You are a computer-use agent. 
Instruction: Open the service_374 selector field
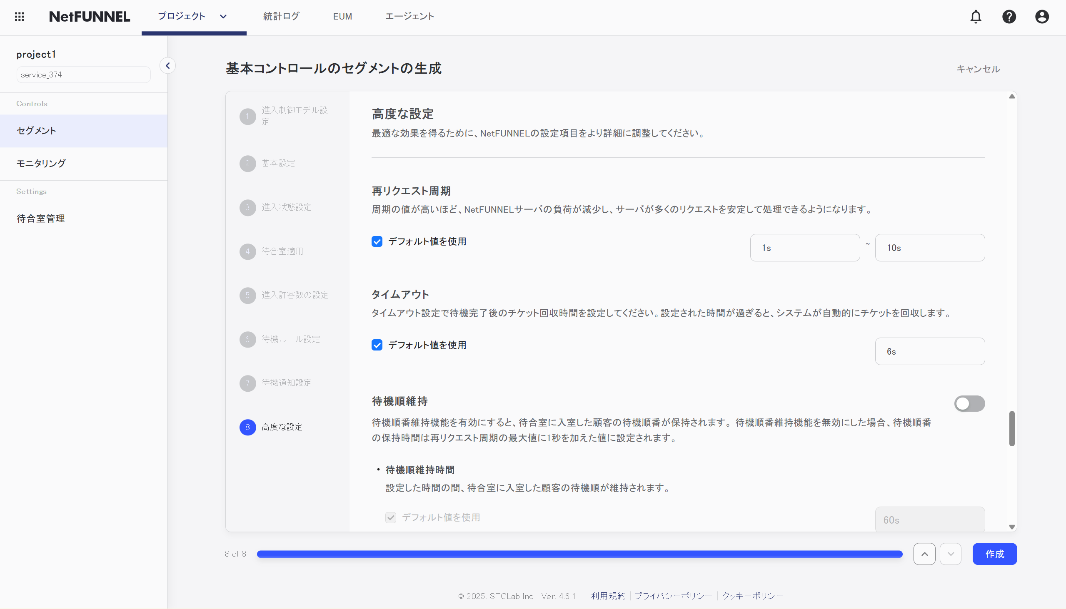click(83, 75)
